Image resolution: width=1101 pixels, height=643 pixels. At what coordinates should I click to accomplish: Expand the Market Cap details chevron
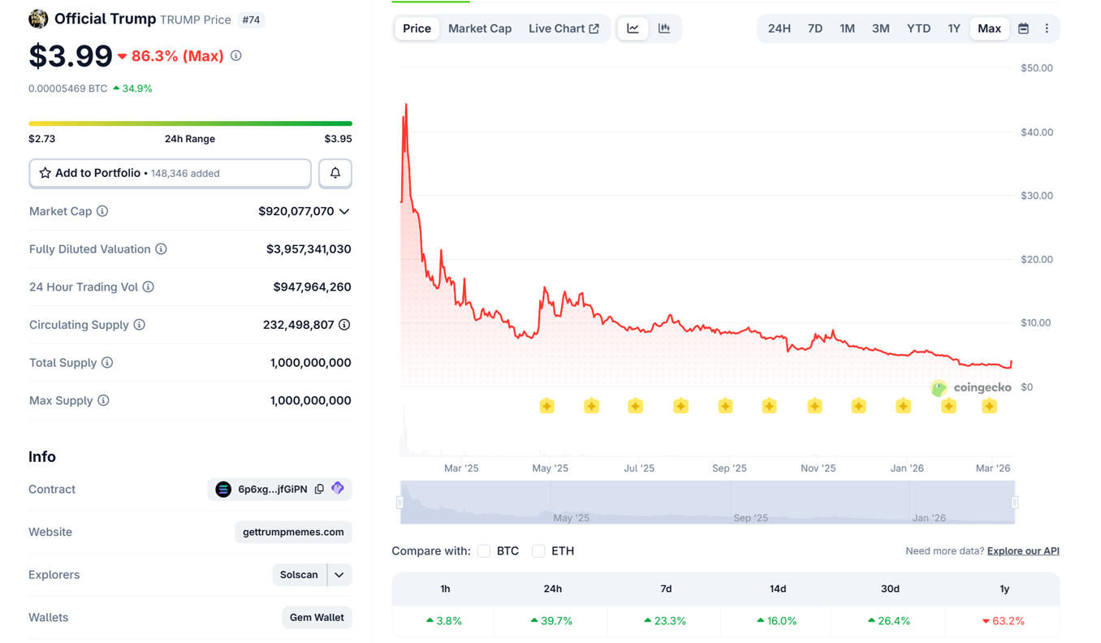click(344, 211)
